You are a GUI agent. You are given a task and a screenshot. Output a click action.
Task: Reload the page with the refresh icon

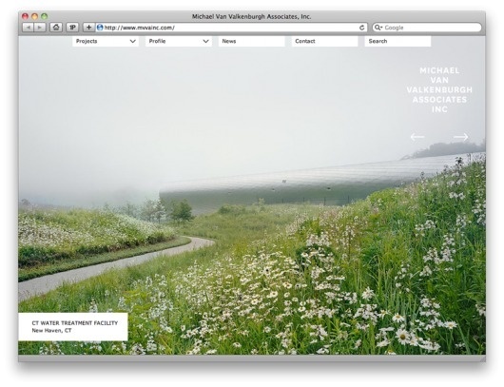[362, 28]
